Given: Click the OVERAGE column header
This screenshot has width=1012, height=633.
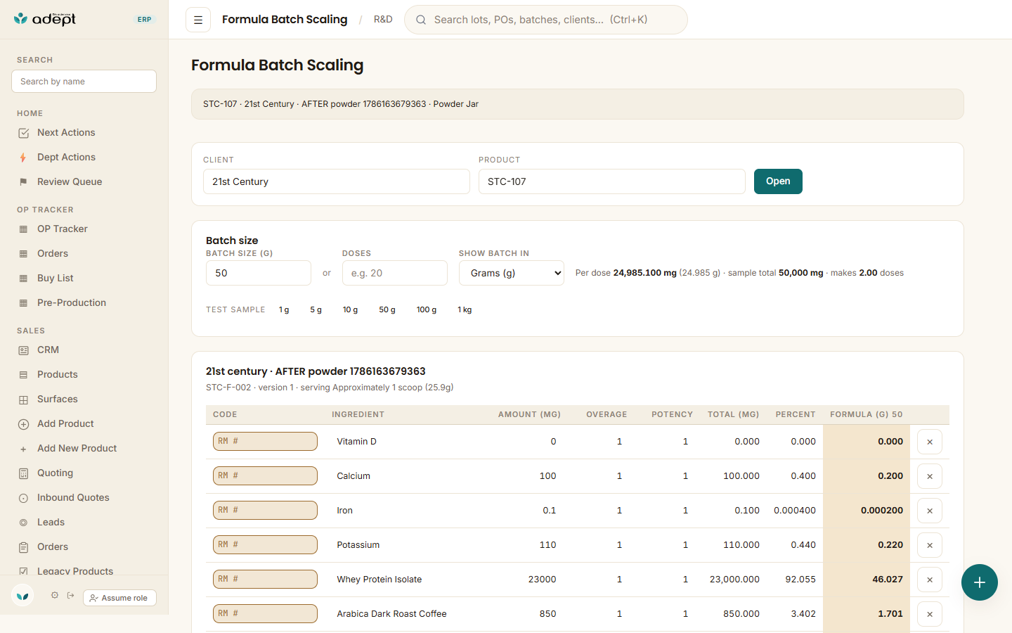Looking at the screenshot, I should 606,415.
